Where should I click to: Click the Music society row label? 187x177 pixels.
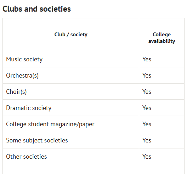tap(24, 59)
